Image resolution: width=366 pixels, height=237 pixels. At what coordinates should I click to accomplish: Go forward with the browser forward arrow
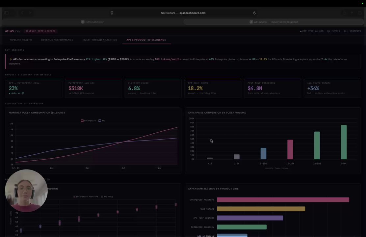pyautogui.click(x=30, y=13)
